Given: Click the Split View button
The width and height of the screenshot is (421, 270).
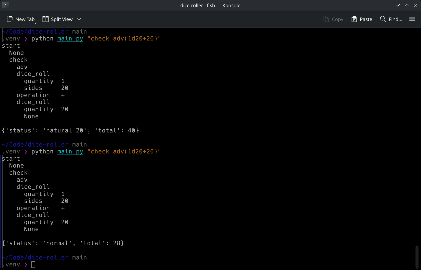Looking at the screenshot, I should (58, 19).
